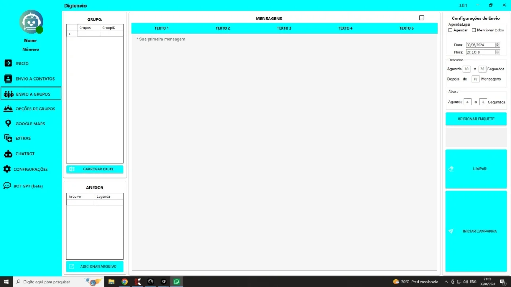Click the settings gear icon
511x287 pixels.
(7, 169)
